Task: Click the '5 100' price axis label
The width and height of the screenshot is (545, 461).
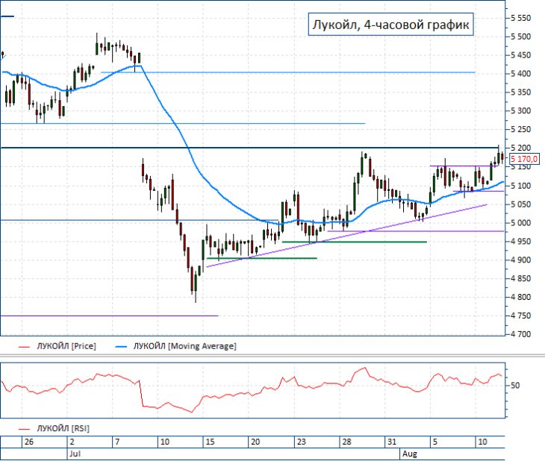Action: (x=520, y=186)
